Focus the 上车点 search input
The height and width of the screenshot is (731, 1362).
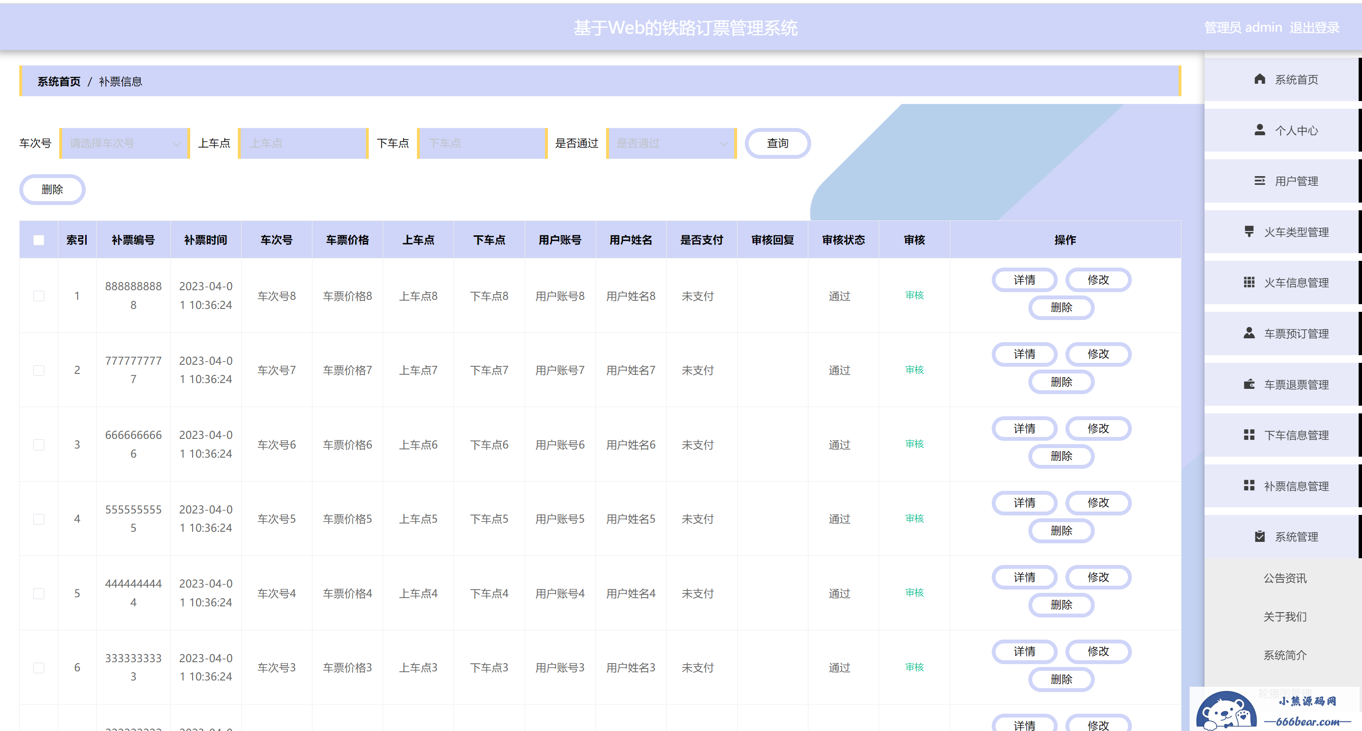303,143
